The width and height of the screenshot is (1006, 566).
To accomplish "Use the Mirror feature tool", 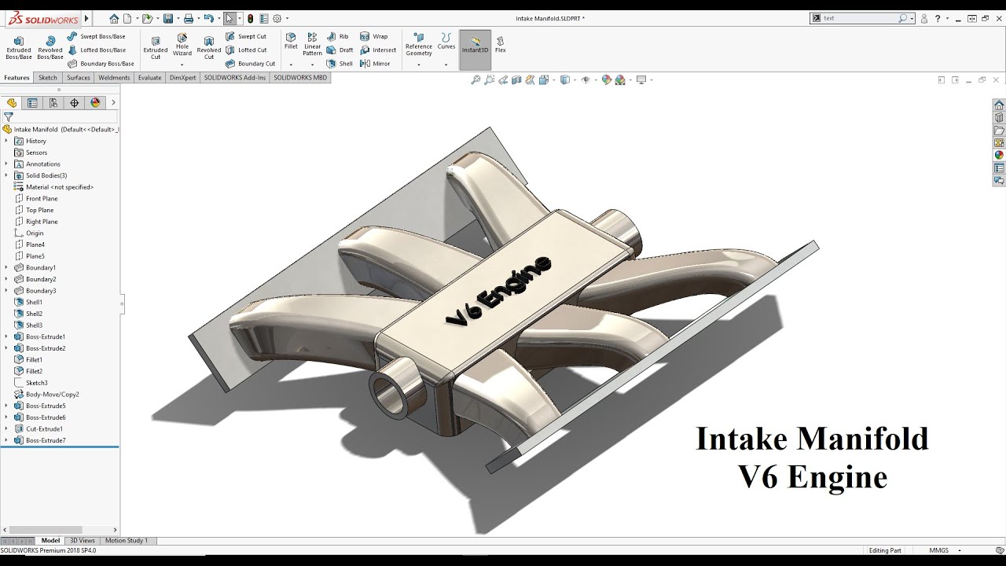I will tap(375, 64).
